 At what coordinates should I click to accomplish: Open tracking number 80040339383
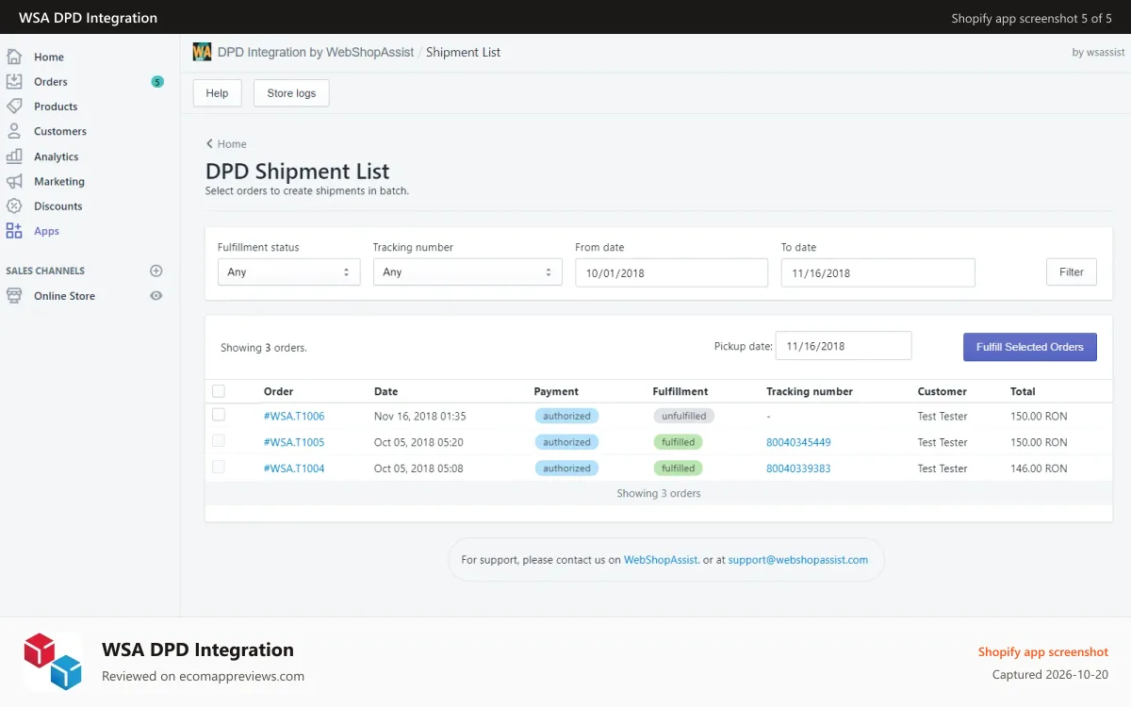click(798, 469)
